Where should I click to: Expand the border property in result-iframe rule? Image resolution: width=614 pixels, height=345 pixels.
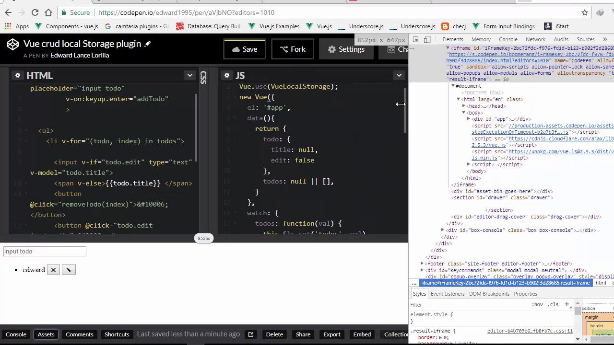point(440,337)
